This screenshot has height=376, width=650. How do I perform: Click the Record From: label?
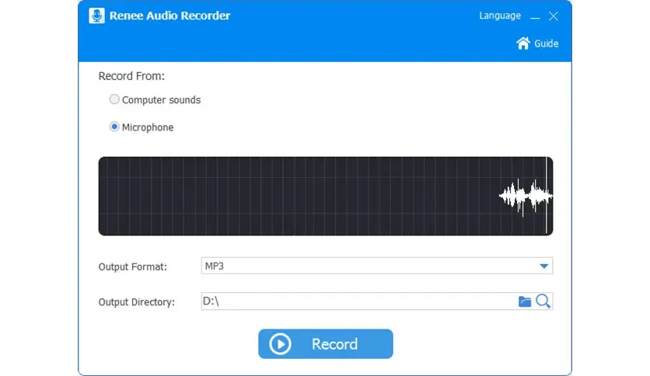click(131, 76)
